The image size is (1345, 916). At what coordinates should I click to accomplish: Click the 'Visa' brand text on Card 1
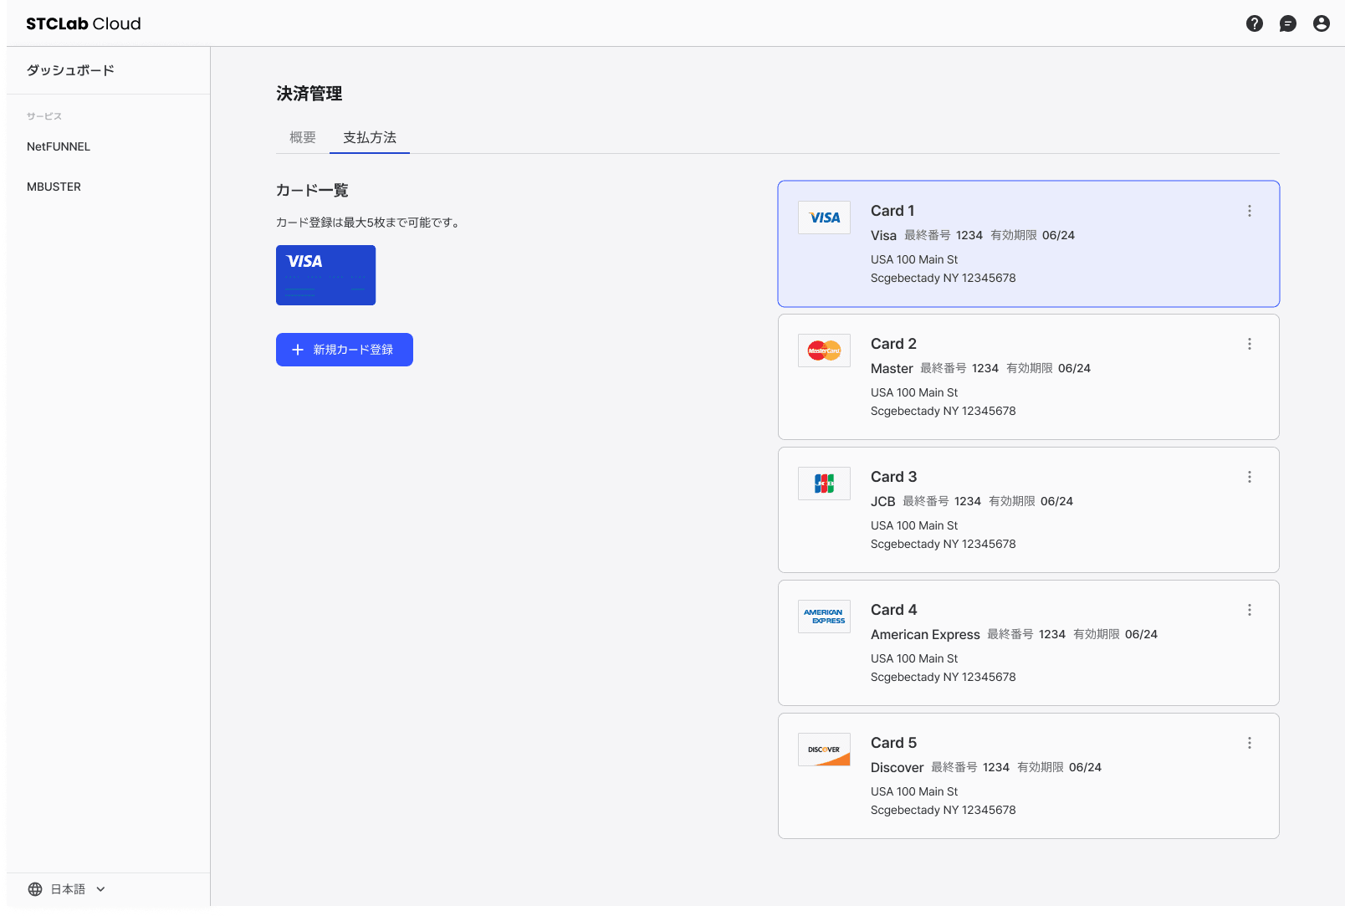pyautogui.click(x=883, y=235)
